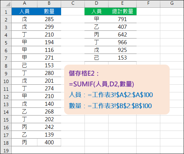Select cell with value 202
184x154 pixels.
(49, 119)
